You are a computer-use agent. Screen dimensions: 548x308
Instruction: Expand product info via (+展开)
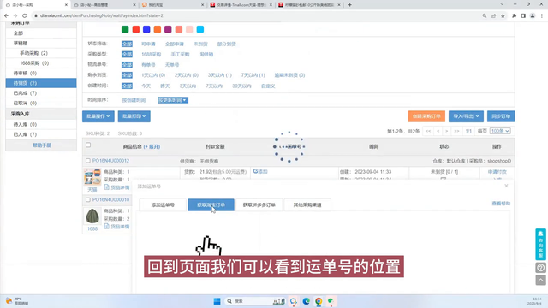[152, 146]
